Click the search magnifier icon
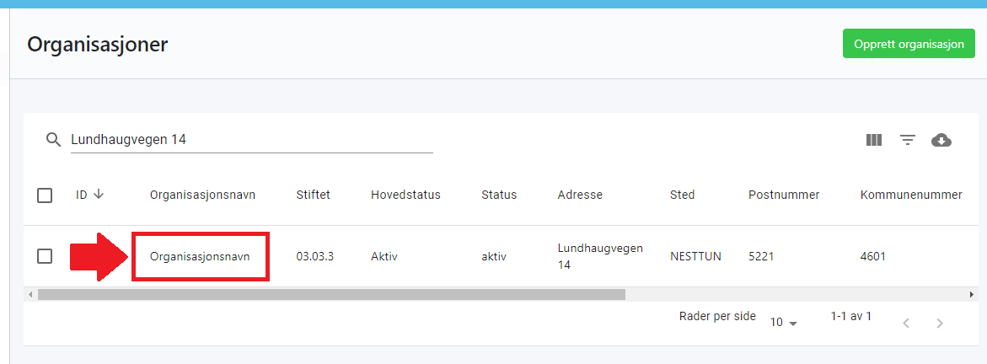Viewport: 987px width, 364px height. click(x=54, y=140)
